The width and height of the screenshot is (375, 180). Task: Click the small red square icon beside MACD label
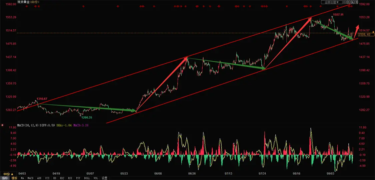click(3, 125)
